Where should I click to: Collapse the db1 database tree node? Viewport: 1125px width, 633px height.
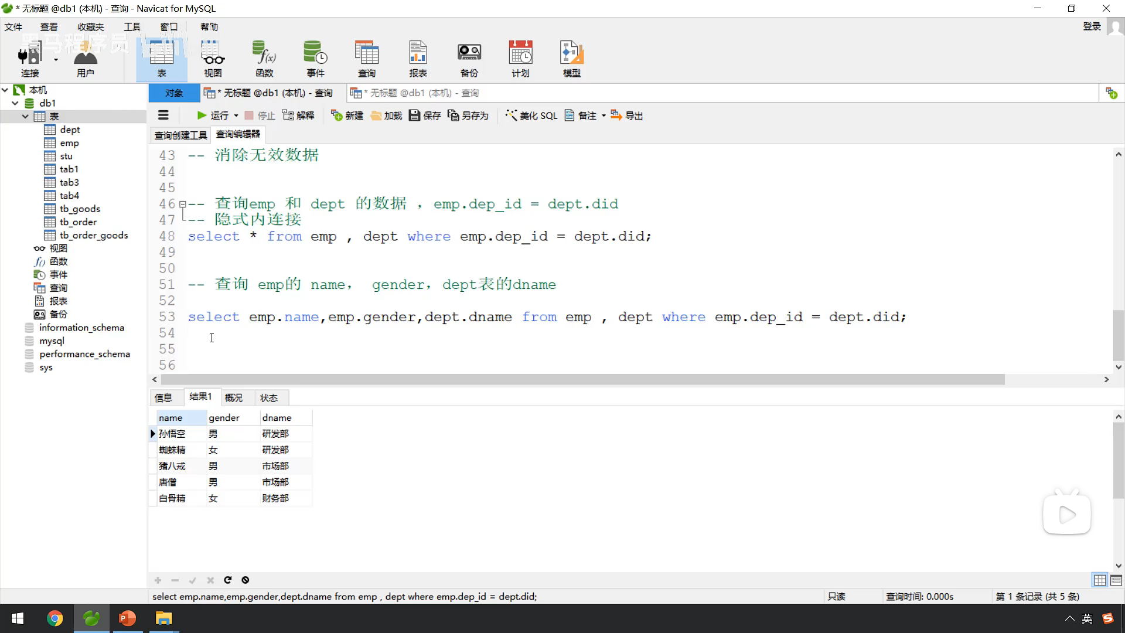[15, 103]
